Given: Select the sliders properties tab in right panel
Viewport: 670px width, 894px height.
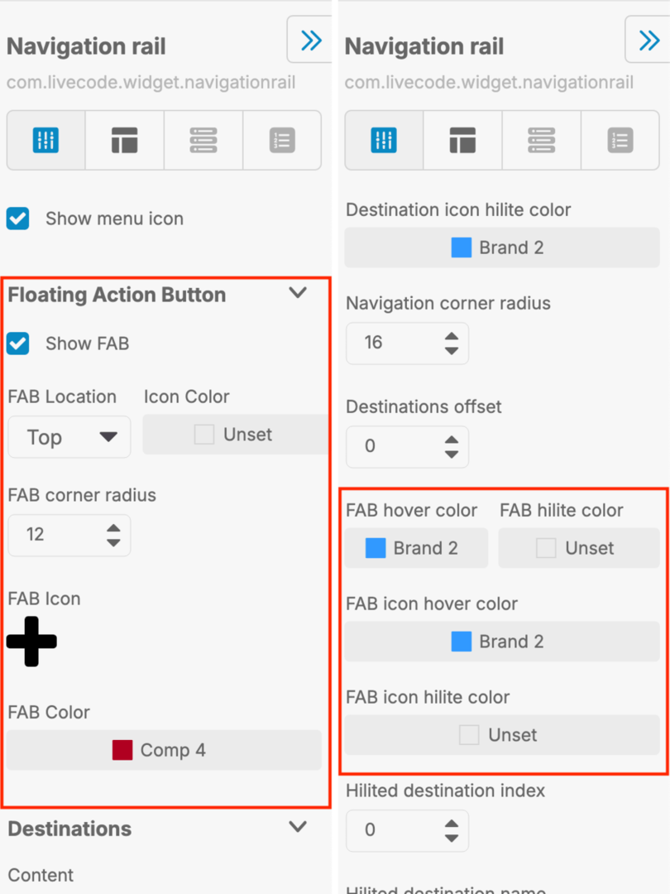Looking at the screenshot, I should click(384, 140).
